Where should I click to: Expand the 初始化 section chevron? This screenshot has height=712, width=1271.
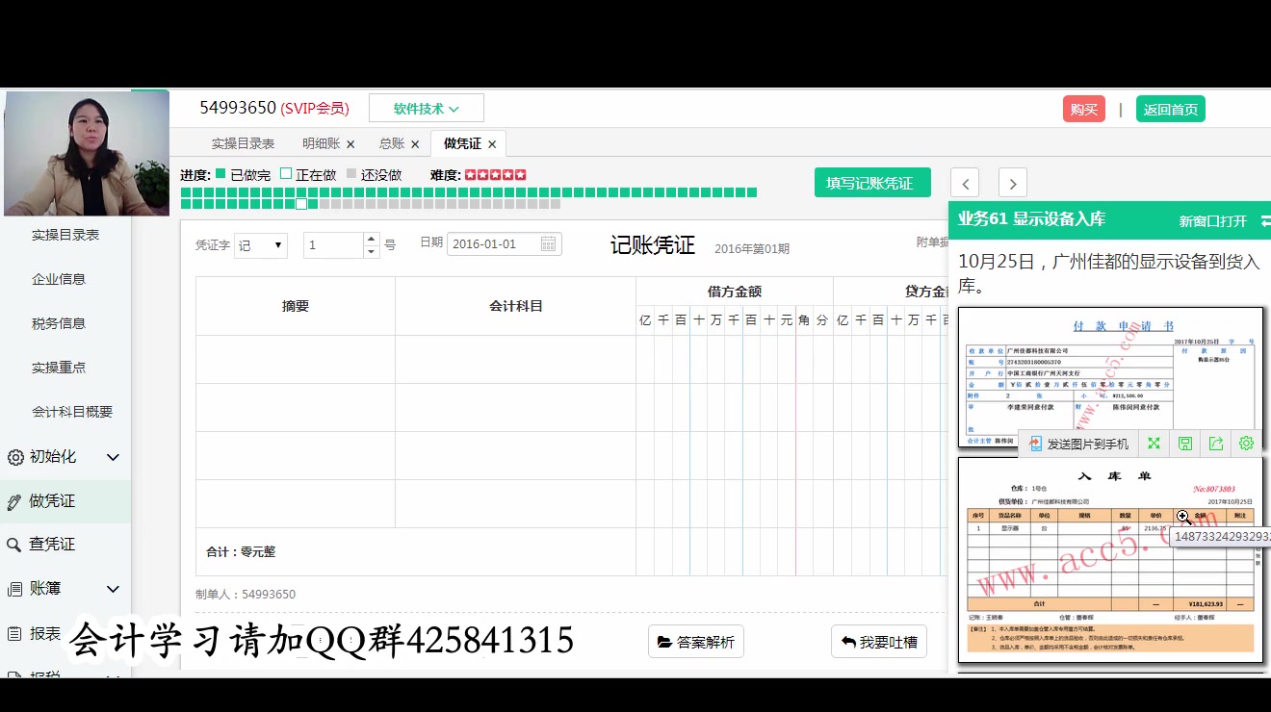(x=113, y=457)
